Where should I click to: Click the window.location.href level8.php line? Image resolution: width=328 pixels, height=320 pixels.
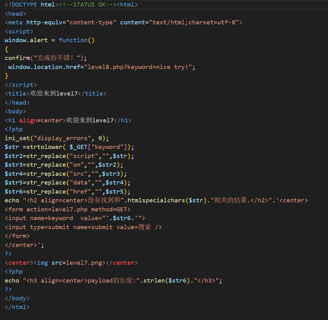point(102,67)
